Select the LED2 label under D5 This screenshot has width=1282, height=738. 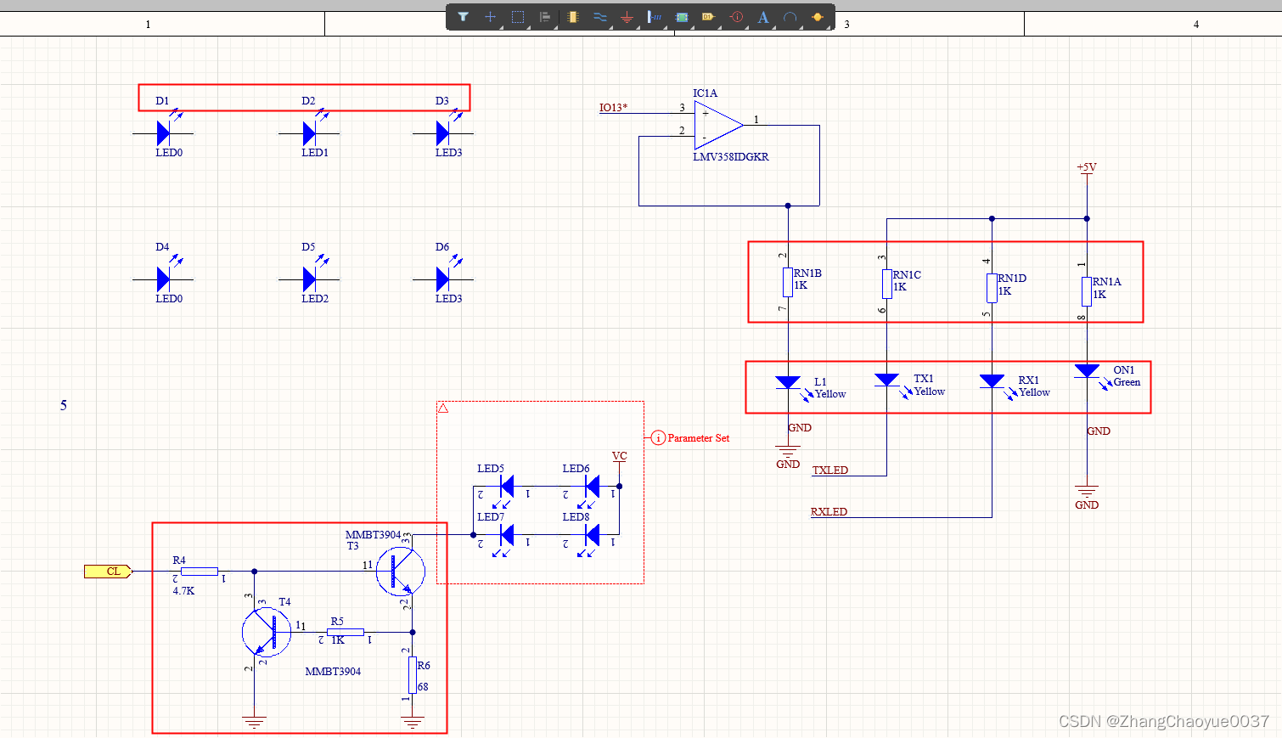point(315,299)
